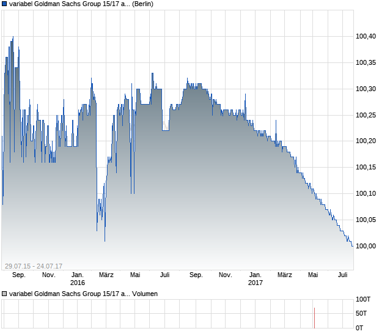379x334 pixels.
Task: Click the 'Jan.' label above 2017
Action: click(256, 275)
